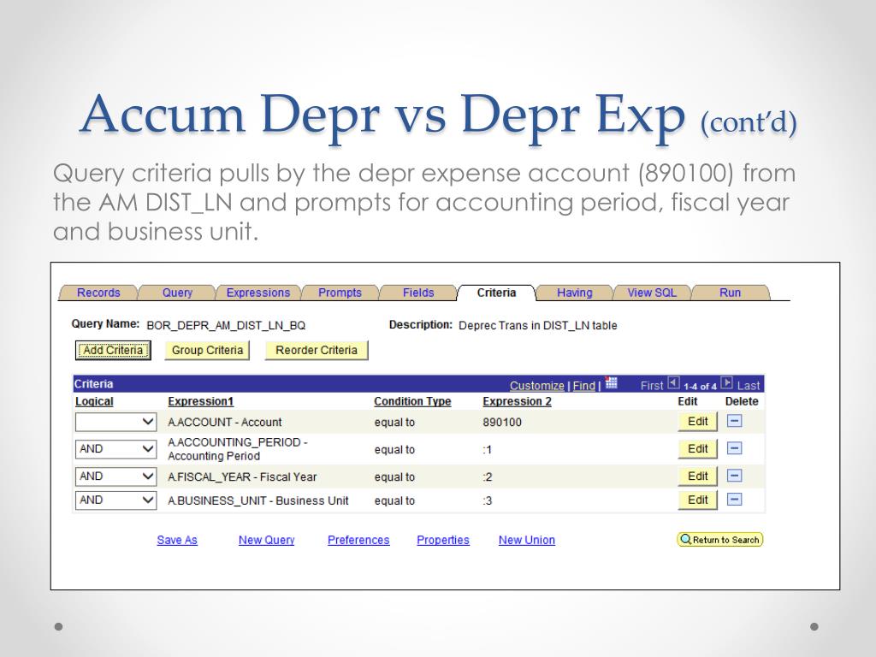This screenshot has height=657, width=876.
Task: Edit the A.ACCOUNT criteria row
Action: [x=698, y=421]
